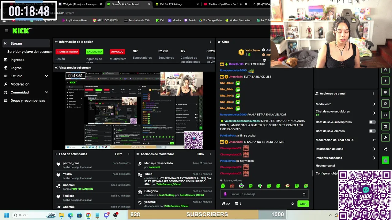The height and width of the screenshot is (220, 392).
Task: Send message with green Chat button
Action: point(303,204)
